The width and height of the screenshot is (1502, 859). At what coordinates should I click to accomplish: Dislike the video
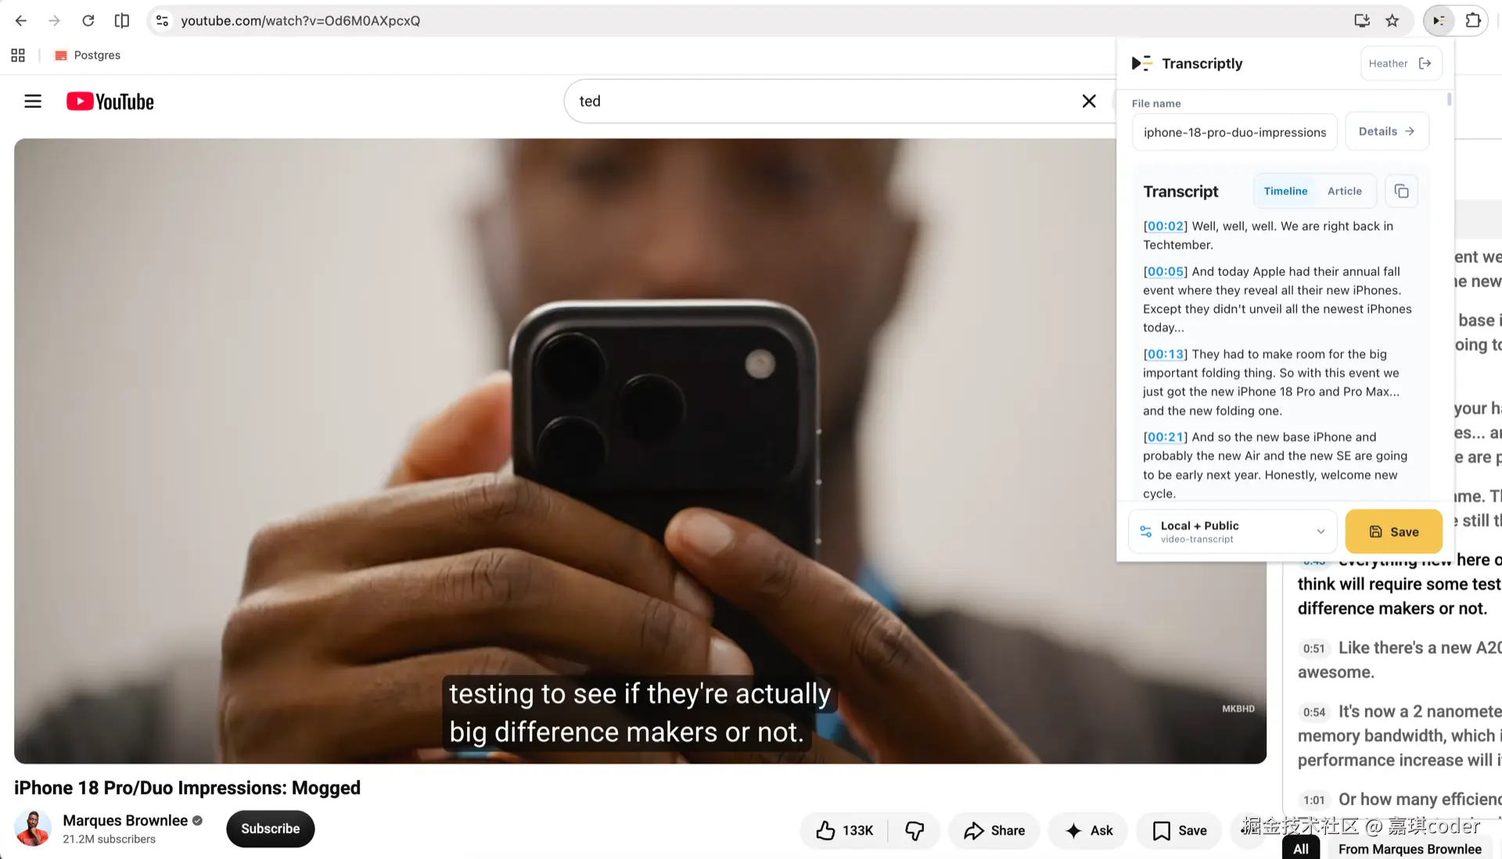click(914, 831)
